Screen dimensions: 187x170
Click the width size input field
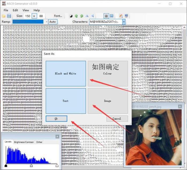tap(28, 16)
